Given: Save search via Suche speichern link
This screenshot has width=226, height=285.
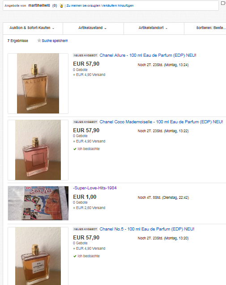Looking at the screenshot, I should pos(55,41).
